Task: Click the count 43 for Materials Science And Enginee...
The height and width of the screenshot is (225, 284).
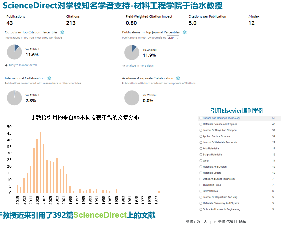Action: point(273,124)
